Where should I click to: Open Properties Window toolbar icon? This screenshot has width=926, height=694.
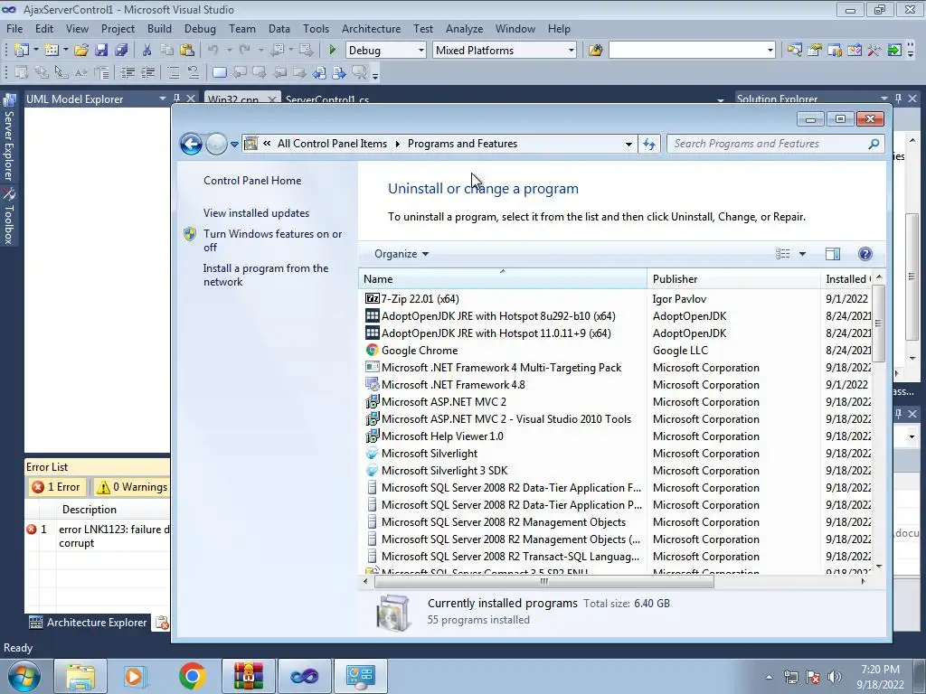coord(815,51)
